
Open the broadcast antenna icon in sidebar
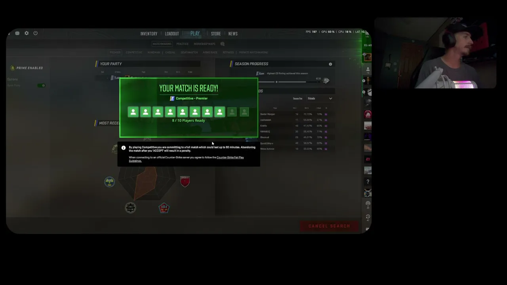368,205
